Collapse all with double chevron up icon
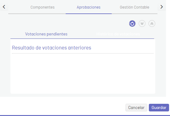The width and height of the screenshot is (170, 116). click(x=152, y=24)
